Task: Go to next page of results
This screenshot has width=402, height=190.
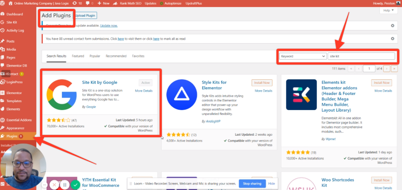Action: pos(386,69)
